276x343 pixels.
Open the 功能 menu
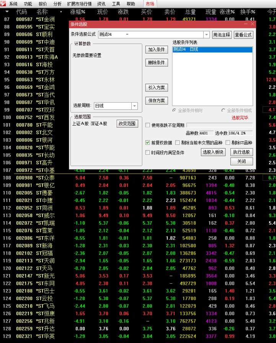tap(28, 4)
